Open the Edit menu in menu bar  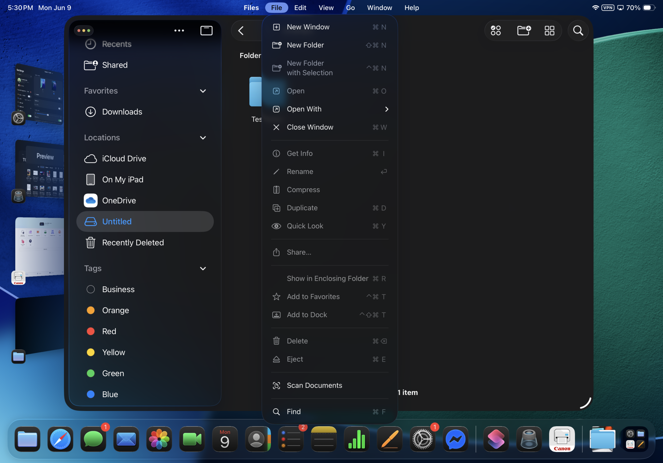[300, 8]
